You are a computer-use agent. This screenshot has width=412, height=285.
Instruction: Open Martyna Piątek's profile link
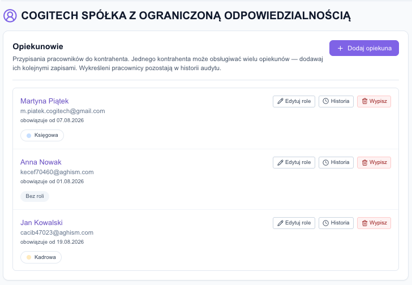tap(44, 101)
